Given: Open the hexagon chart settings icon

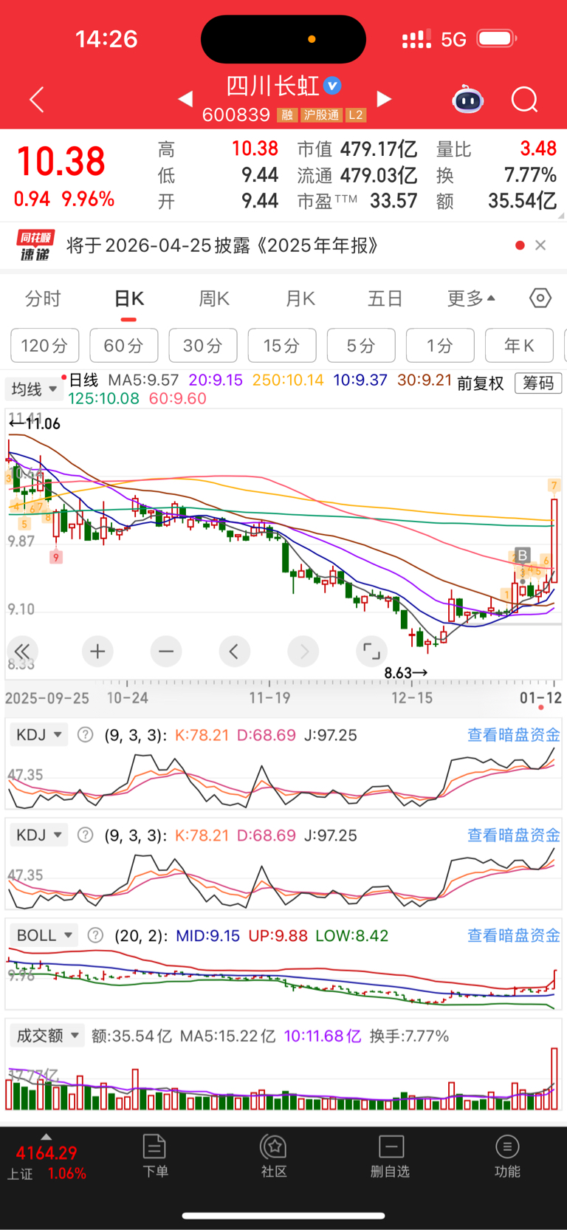Looking at the screenshot, I should point(540,298).
